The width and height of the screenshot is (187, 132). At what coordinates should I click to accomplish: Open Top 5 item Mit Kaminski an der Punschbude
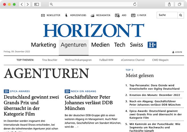pos(155,127)
